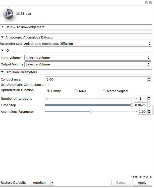This screenshot has height=188, width=154.
Task: Close the module panel with X icon
Action: click(x=150, y=3)
